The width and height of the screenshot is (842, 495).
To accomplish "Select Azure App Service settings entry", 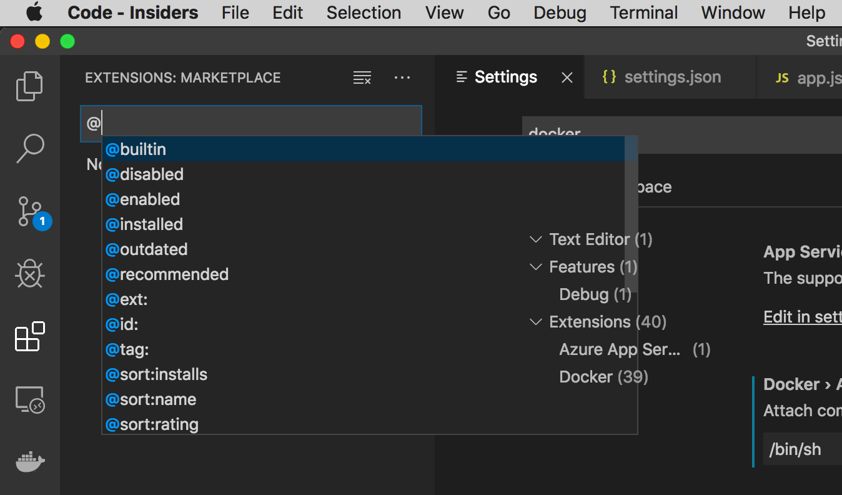I will click(x=635, y=349).
